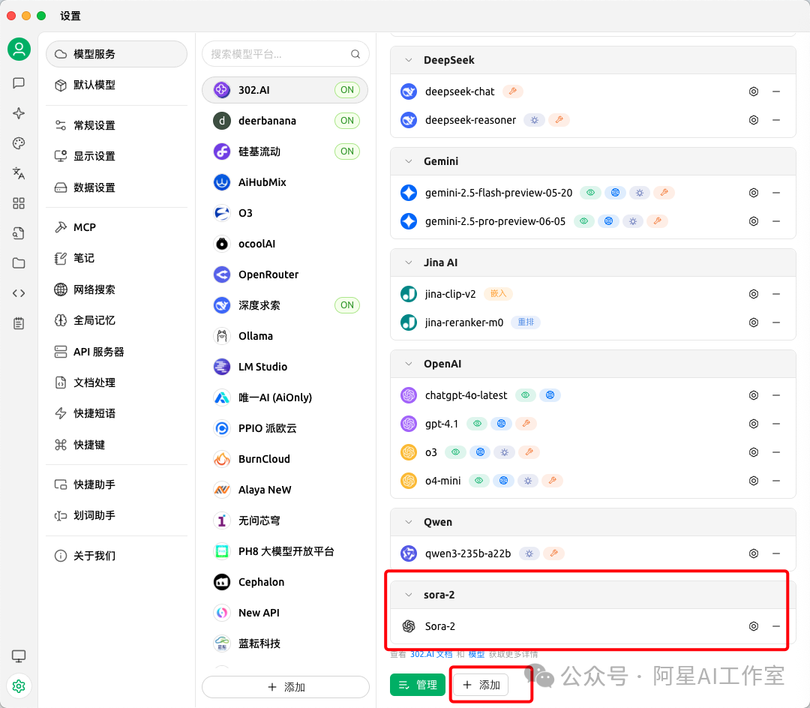Toggle the ON badge for 硅基流动
The width and height of the screenshot is (810, 708).
coord(347,151)
